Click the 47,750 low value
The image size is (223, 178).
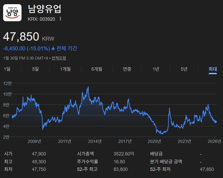39,169
